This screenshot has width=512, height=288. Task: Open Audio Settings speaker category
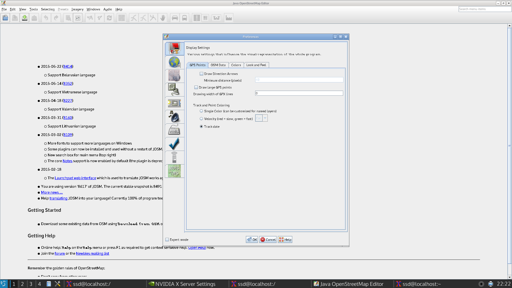[x=175, y=117]
